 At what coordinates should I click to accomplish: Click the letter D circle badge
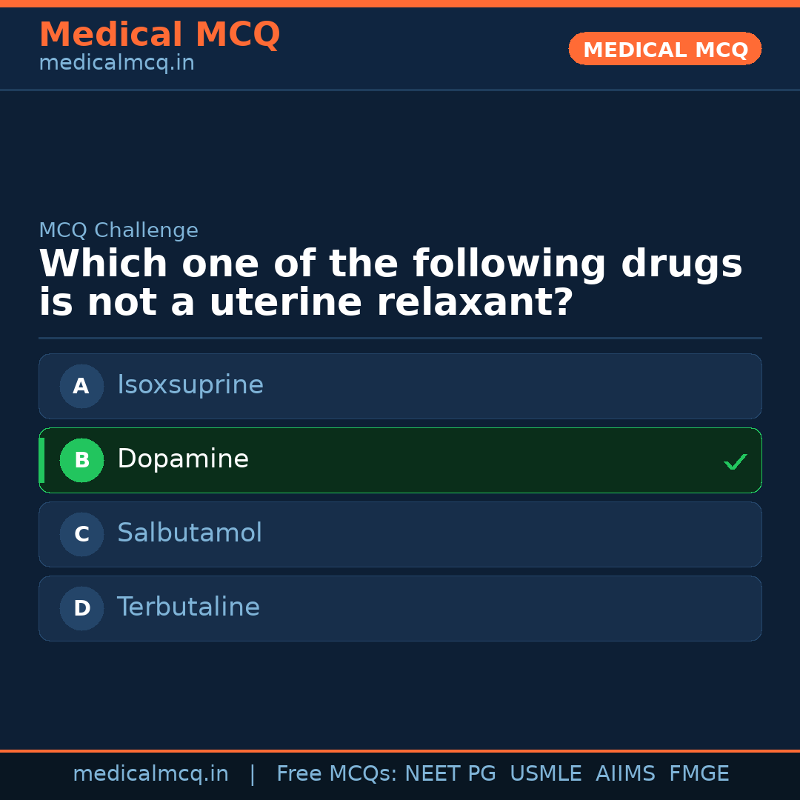point(81,608)
